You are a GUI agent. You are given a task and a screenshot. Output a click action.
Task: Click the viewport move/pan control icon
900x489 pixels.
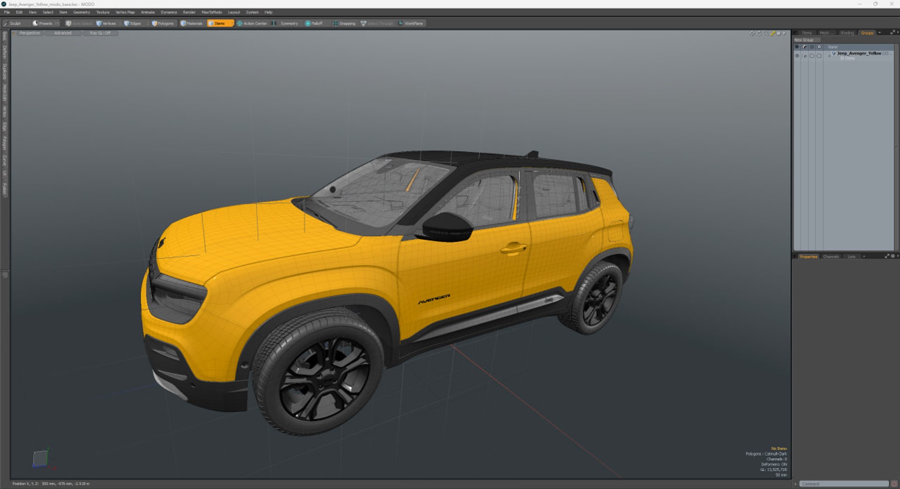tap(752, 33)
